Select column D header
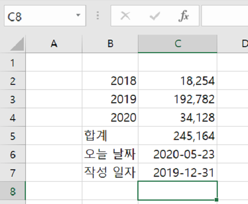Viewport: 248px width, 204px height. point(233,44)
